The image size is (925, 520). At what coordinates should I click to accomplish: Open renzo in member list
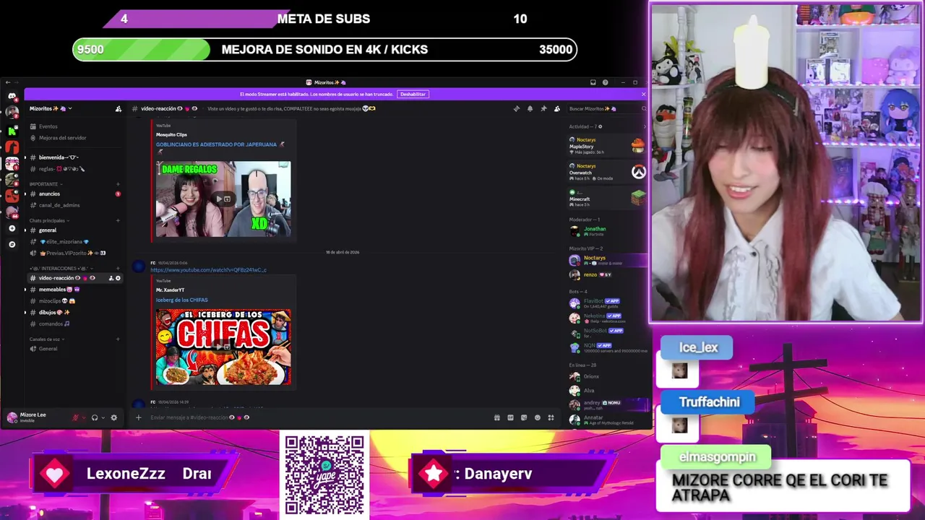pos(606,274)
